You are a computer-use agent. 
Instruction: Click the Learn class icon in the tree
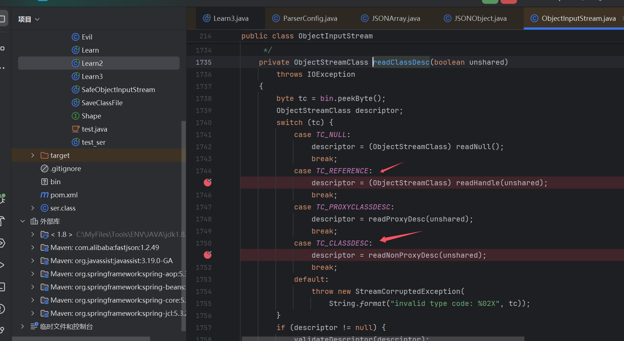point(76,50)
